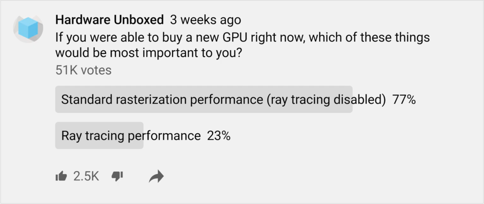Viewport: 484px width, 204px height.
Task: Open the Hardware Unboxed channel avatar
Action: pyautogui.click(x=29, y=29)
